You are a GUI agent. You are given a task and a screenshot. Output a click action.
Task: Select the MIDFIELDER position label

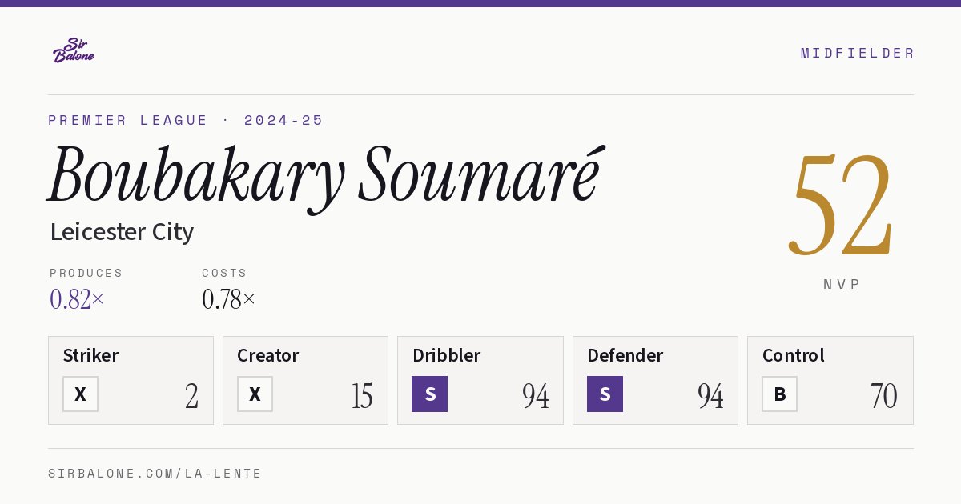click(x=858, y=53)
